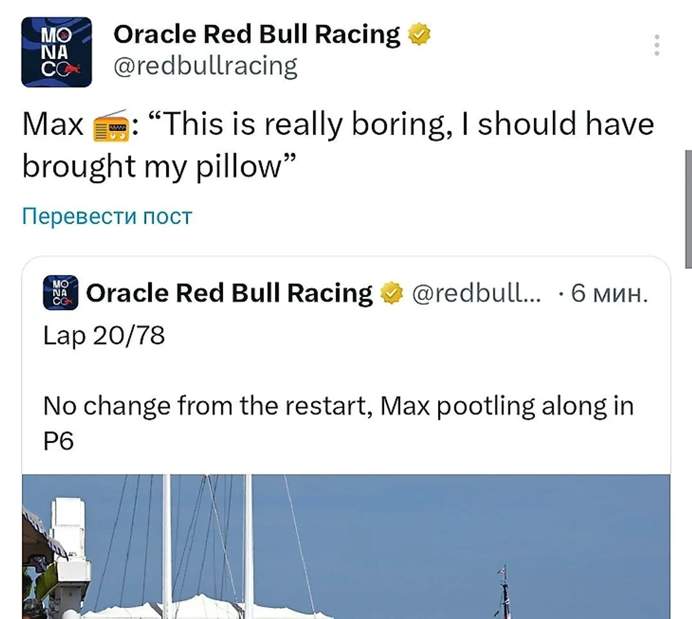The width and height of the screenshot is (692, 619).
Task: Open the Oracle Red Bull Racing profile name at top
Action: tap(256, 35)
